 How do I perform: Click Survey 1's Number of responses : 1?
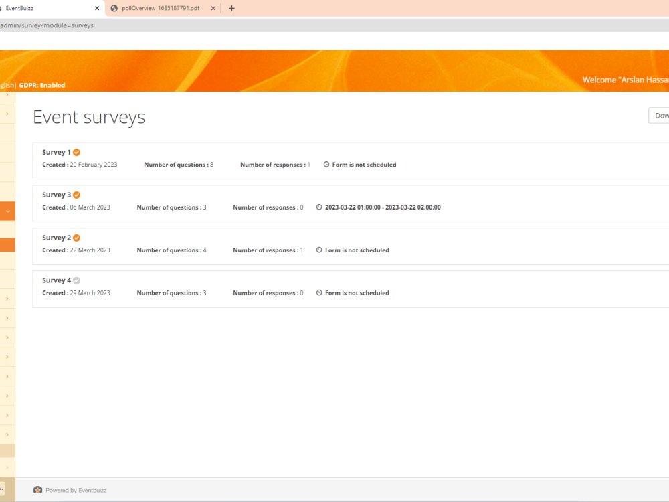pyautogui.click(x=275, y=165)
